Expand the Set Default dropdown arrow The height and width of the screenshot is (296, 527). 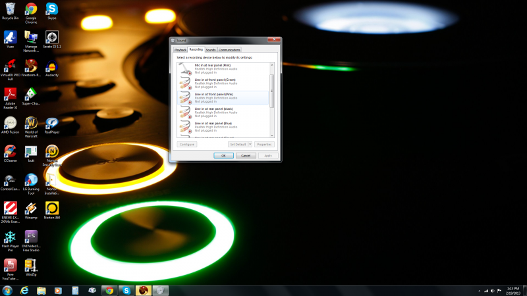[250, 144]
